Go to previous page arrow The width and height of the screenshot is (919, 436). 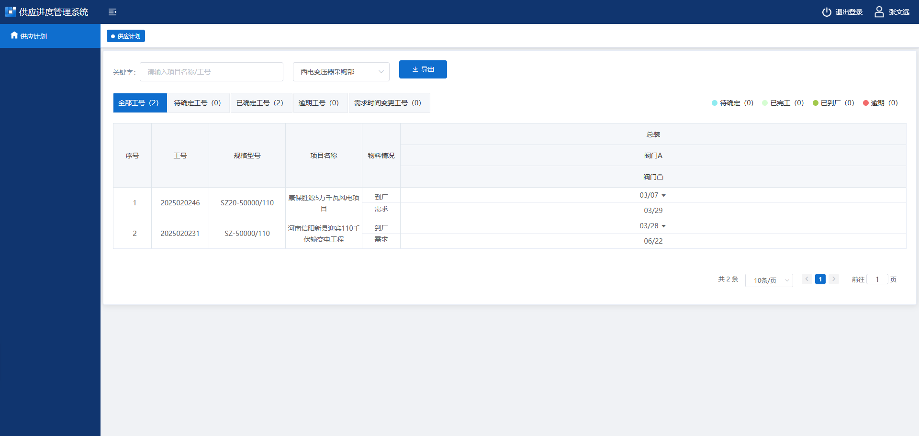pos(807,279)
